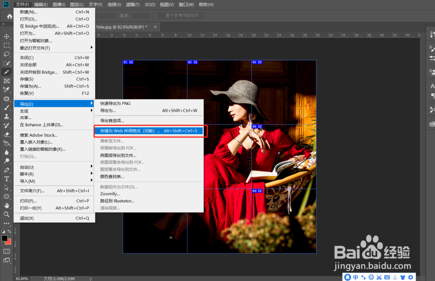Choose 退出(X) in File menu
This screenshot has height=281, width=435.
coord(54,218)
